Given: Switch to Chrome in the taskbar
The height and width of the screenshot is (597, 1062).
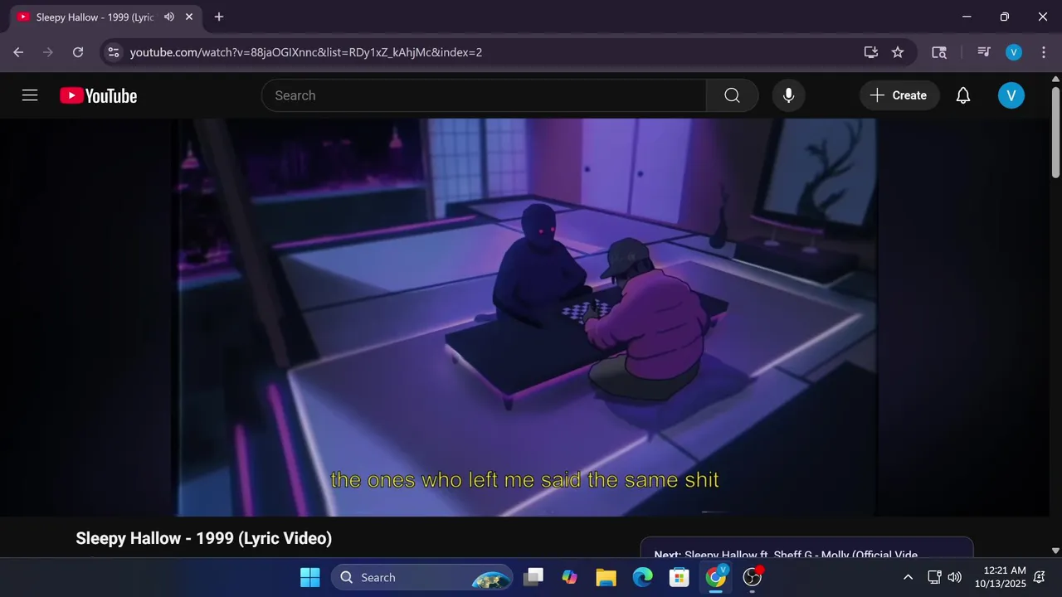Looking at the screenshot, I should [715, 577].
